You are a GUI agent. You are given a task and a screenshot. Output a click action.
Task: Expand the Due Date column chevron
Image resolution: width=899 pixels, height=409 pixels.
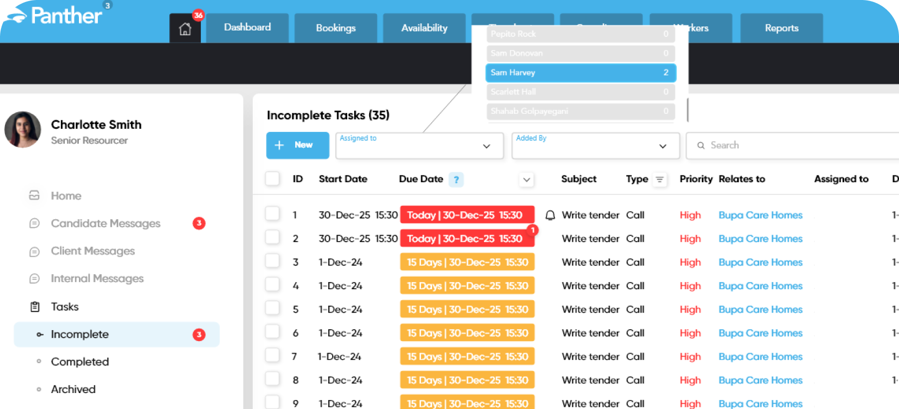[x=526, y=179]
